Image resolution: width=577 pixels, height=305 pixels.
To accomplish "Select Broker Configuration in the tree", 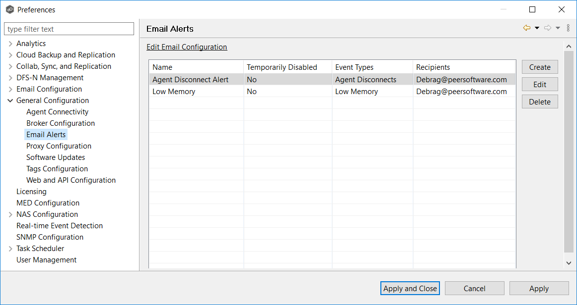I will click(x=61, y=123).
